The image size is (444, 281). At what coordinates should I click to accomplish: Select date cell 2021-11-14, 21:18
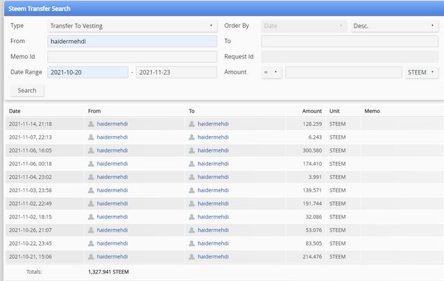point(31,124)
